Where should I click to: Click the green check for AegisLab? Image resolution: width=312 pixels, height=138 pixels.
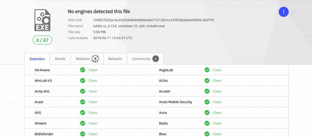click(x=207, y=70)
